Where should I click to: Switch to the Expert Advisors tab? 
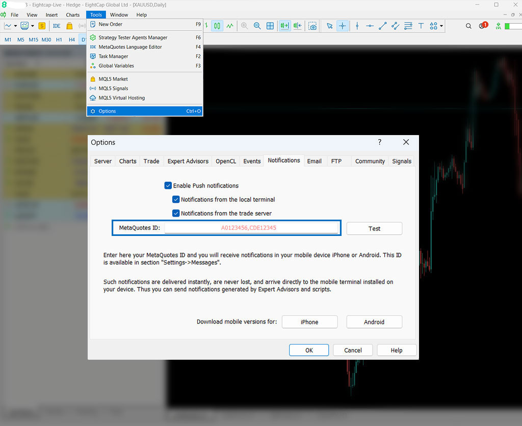[x=188, y=161]
